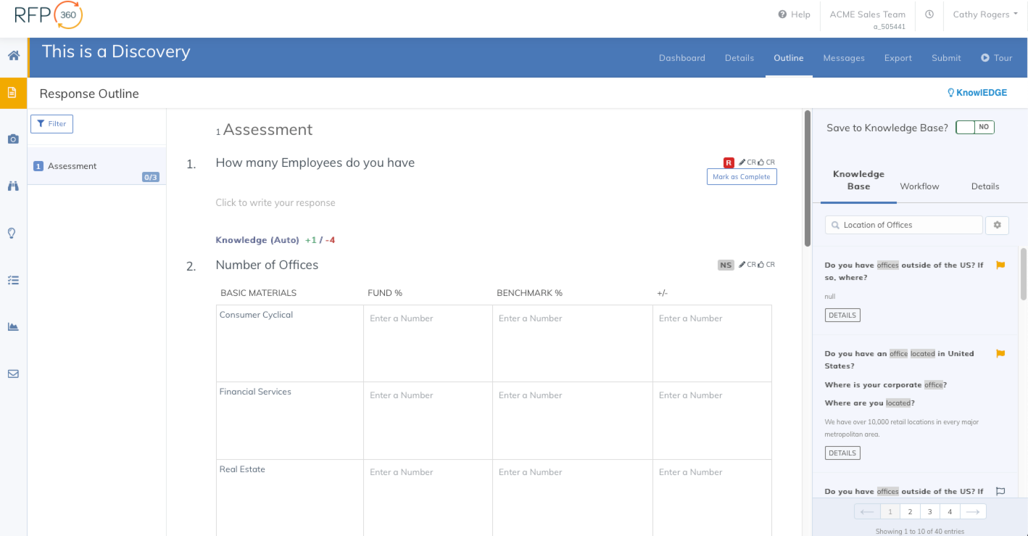1028x536 pixels.
Task: Open the camera icon in sidebar
Action: point(13,139)
